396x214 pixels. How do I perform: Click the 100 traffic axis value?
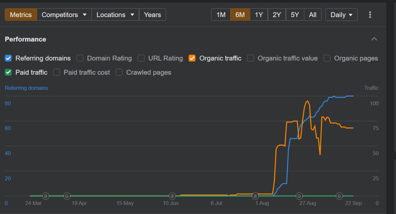374,103
